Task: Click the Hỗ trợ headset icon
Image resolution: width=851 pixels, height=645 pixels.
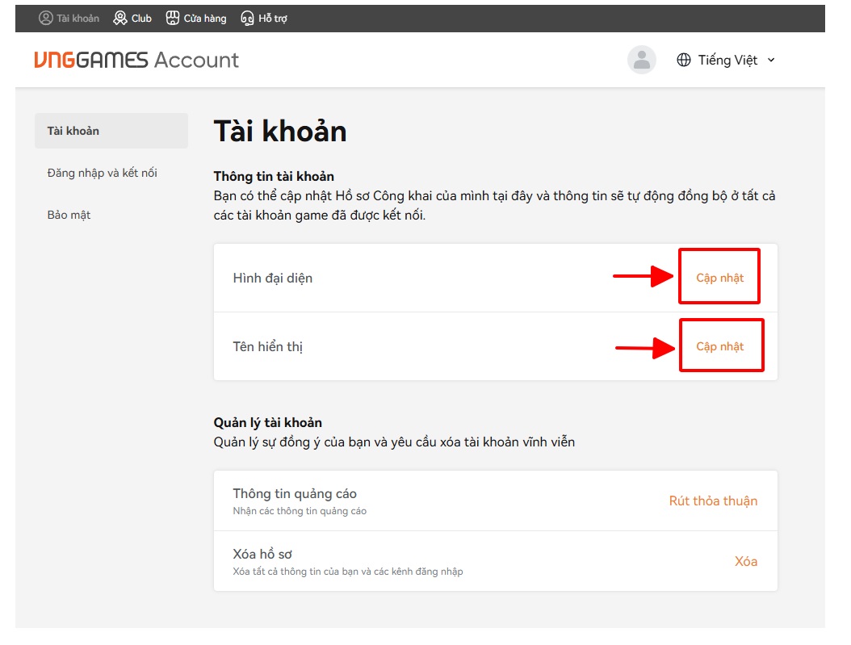Action: coord(248,18)
